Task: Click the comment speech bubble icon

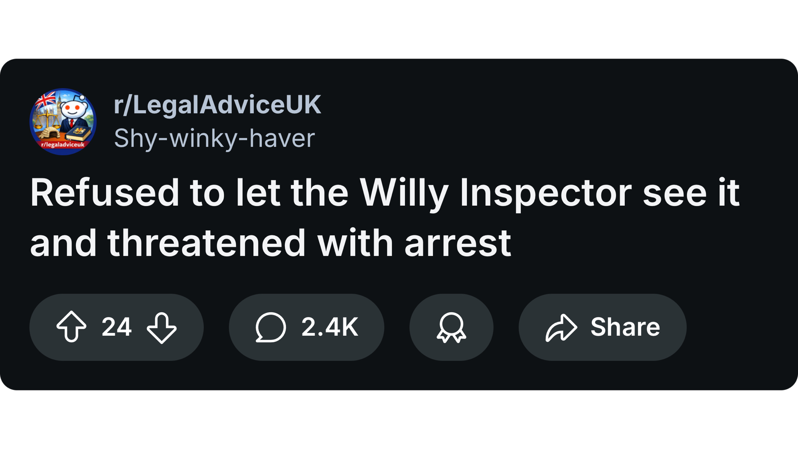Action: click(271, 327)
